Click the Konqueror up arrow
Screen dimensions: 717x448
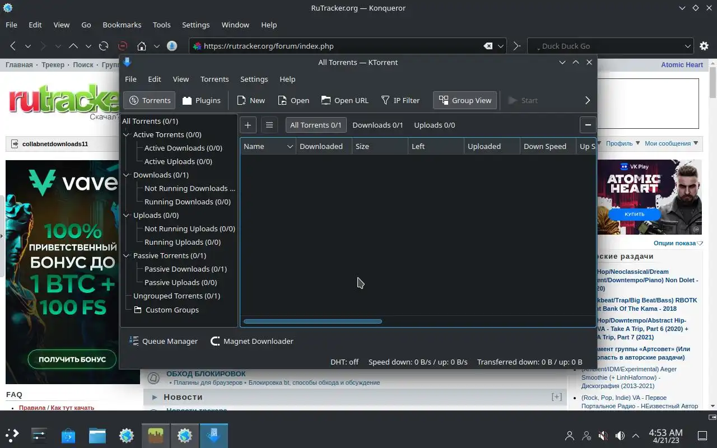pyautogui.click(x=73, y=46)
